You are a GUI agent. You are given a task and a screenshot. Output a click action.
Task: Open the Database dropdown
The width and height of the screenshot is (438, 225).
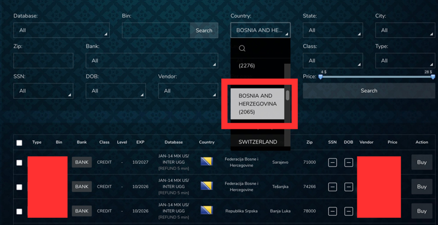(61, 30)
